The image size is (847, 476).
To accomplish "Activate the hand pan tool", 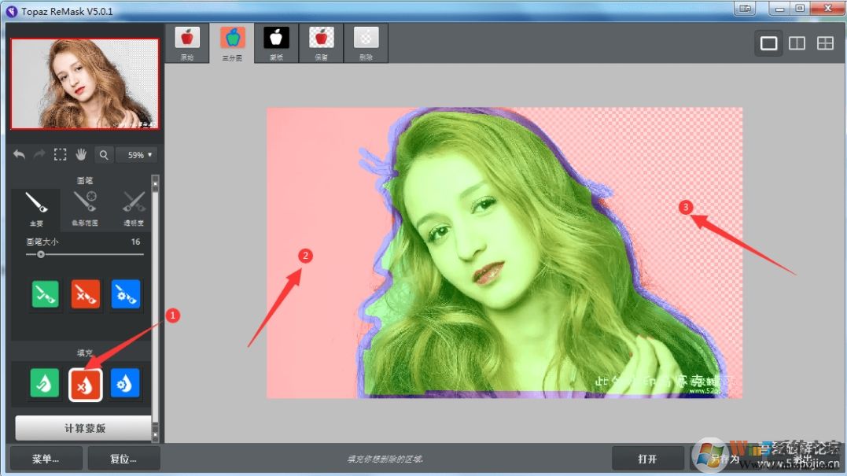I will coord(81,155).
